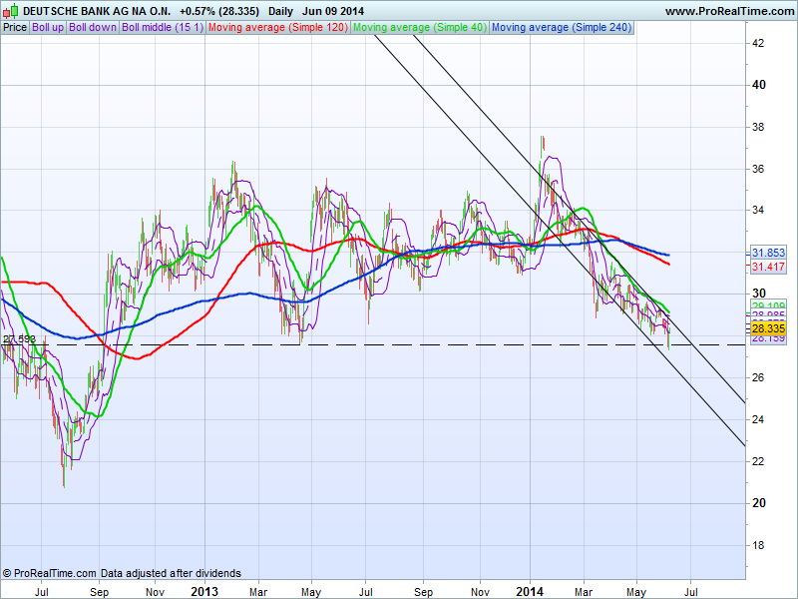Click the 42 price axis label
The width and height of the screenshot is (798, 599).
point(758,43)
